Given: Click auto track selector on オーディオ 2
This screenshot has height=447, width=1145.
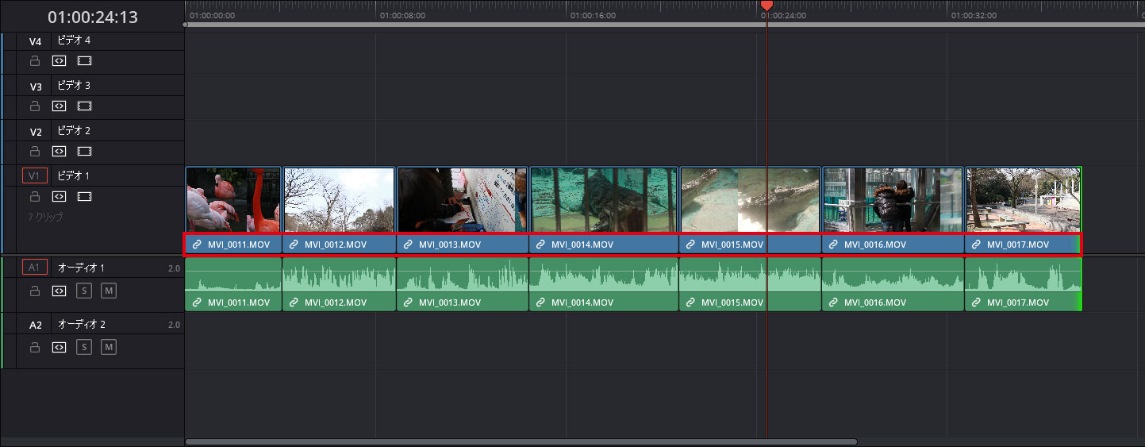Looking at the screenshot, I should 59,347.
